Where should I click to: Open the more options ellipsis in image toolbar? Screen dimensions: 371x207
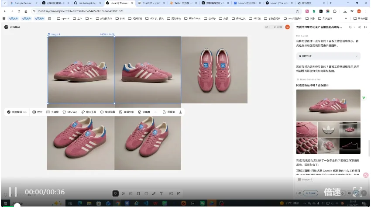pyautogui.click(x=155, y=112)
